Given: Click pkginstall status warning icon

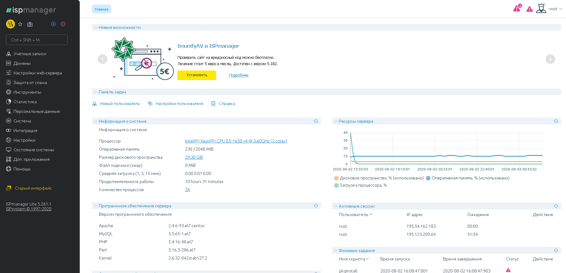Looking at the screenshot, I should click(x=508, y=270).
